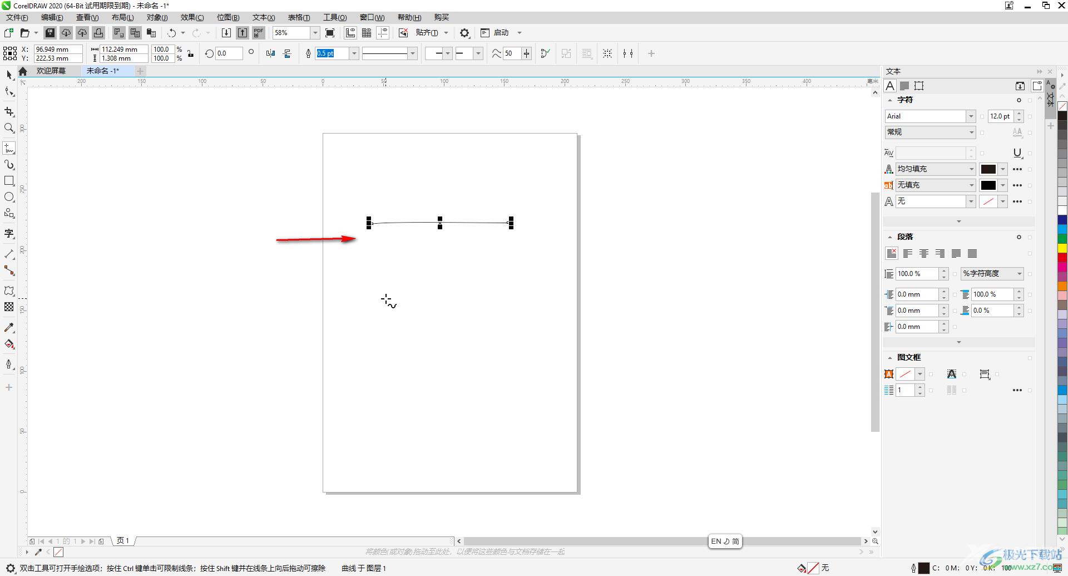Select the Freehand curve tool
The width and height of the screenshot is (1068, 576).
click(x=9, y=149)
